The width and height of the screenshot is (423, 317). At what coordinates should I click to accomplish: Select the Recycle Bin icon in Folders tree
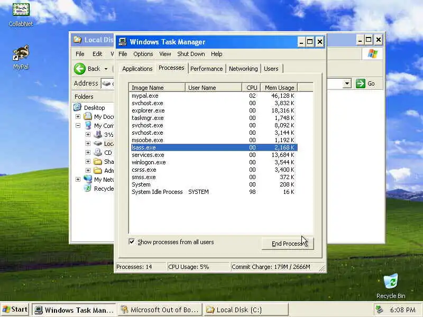87,188
